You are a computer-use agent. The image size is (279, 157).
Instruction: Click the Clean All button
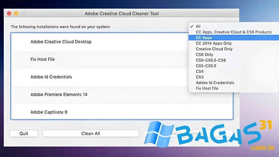(91, 134)
